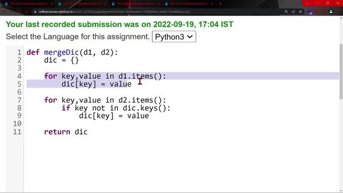This screenshot has height=193, width=343.
Task: Click line number 10 in the gutter
Action: click(x=17, y=124)
